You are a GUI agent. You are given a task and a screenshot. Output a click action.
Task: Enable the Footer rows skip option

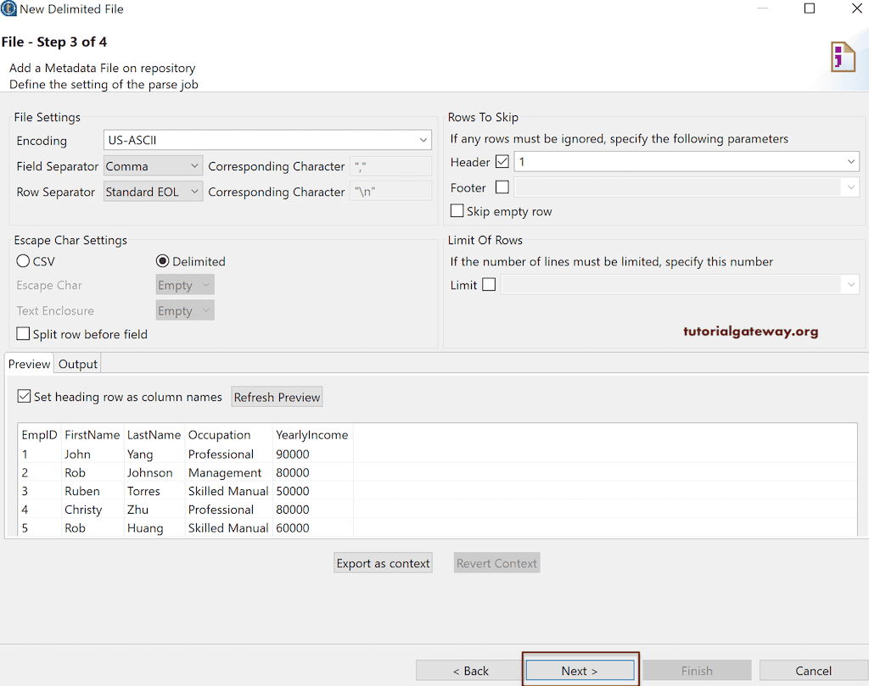click(502, 187)
